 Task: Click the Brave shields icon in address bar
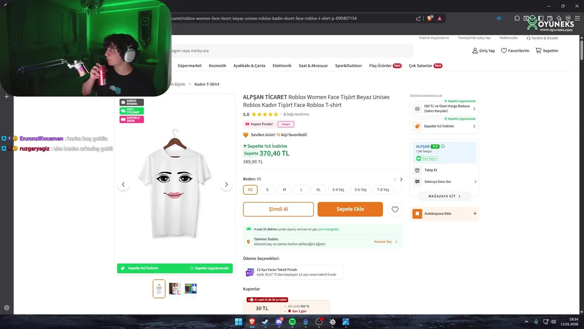point(430,18)
